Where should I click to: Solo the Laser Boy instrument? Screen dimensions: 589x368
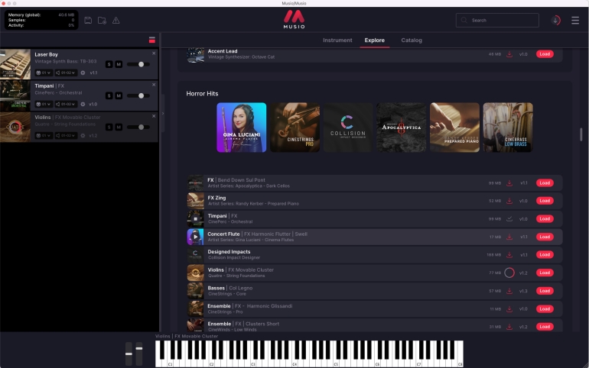109,64
